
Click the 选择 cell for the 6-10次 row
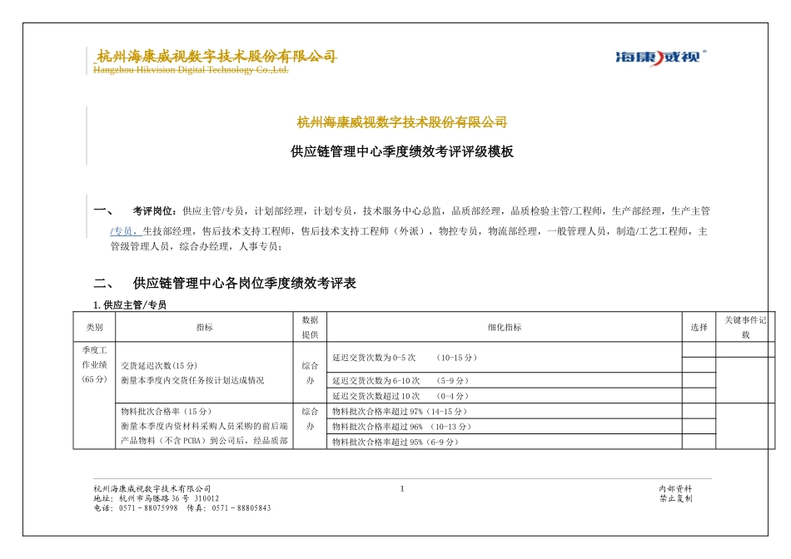[x=699, y=380]
